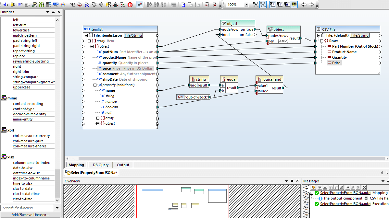
Task: Collapse the array item node in itemlist
Action: [x=89, y=40]
